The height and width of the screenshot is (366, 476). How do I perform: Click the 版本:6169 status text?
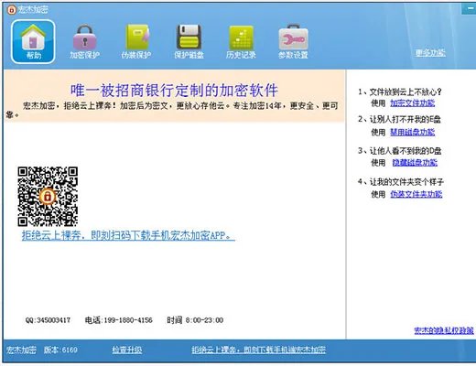point(60,350)
